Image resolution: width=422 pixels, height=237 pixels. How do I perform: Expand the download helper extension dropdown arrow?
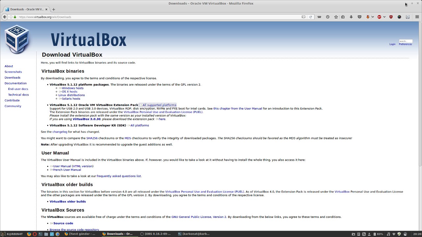[373, 17]
